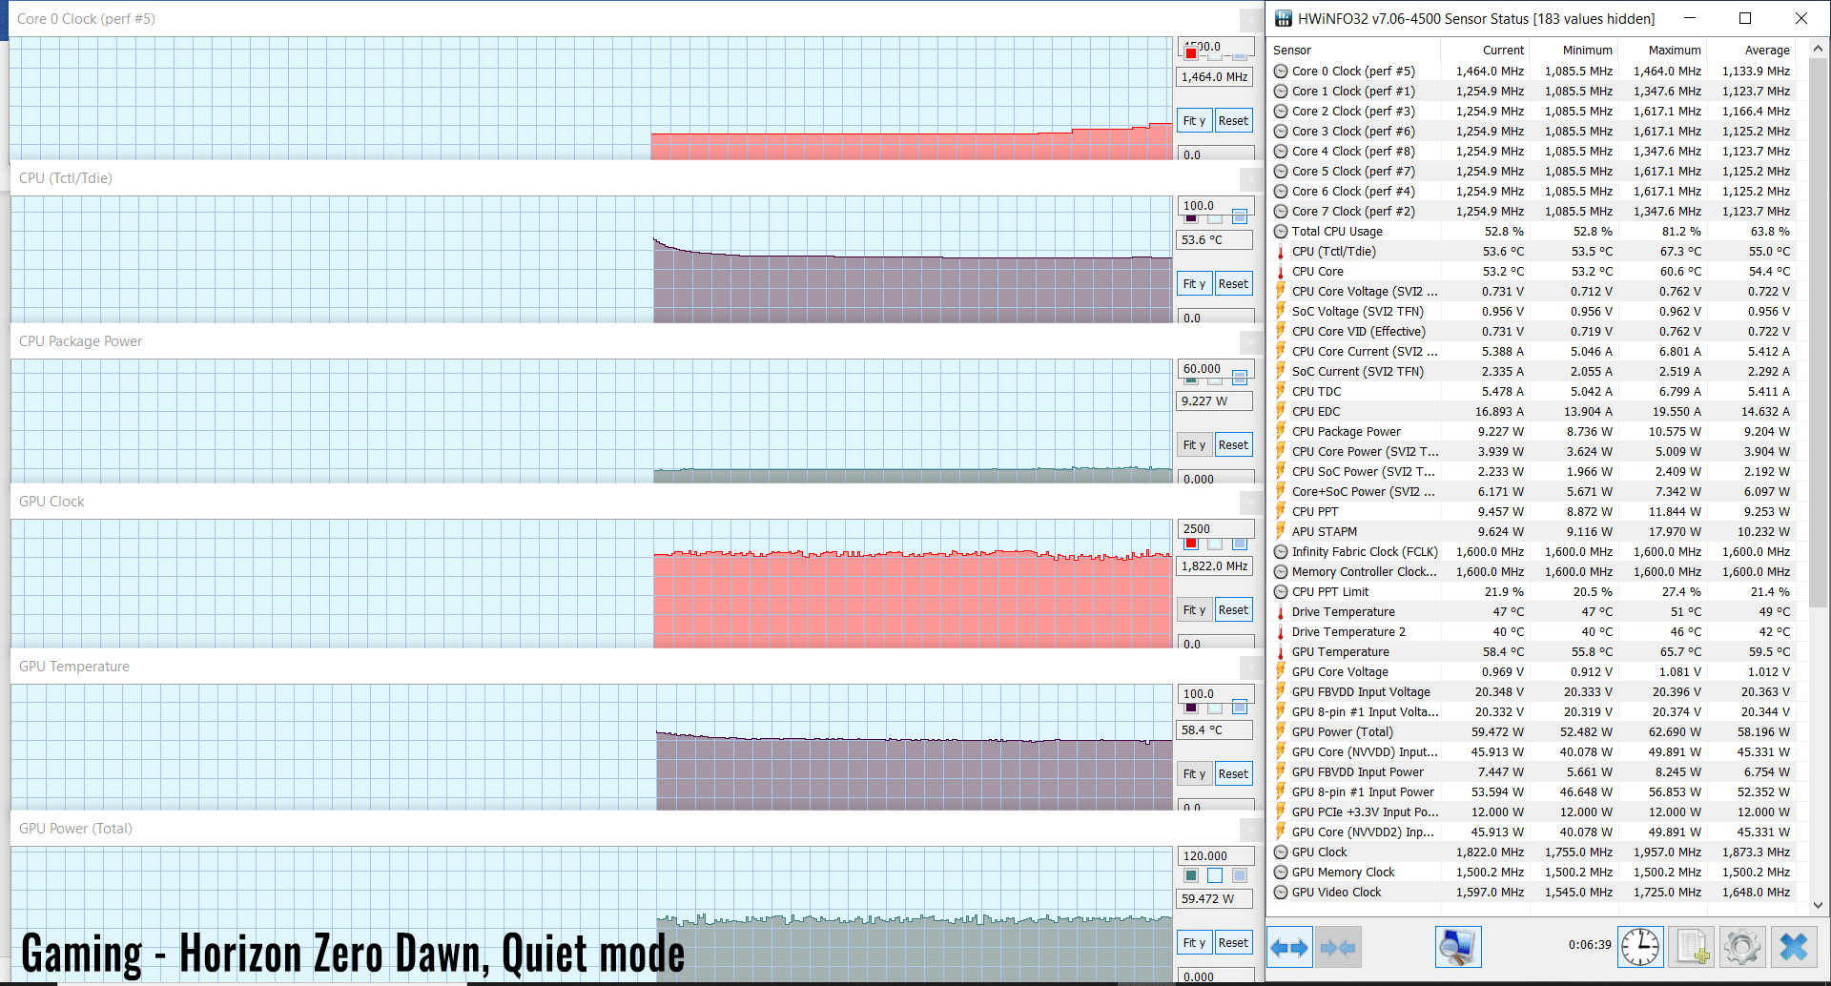The height and width of the screenshot is (986, 1831).
Task: Click the lightning icon beside GPU Power (Total)
Action: point(1281,732)
